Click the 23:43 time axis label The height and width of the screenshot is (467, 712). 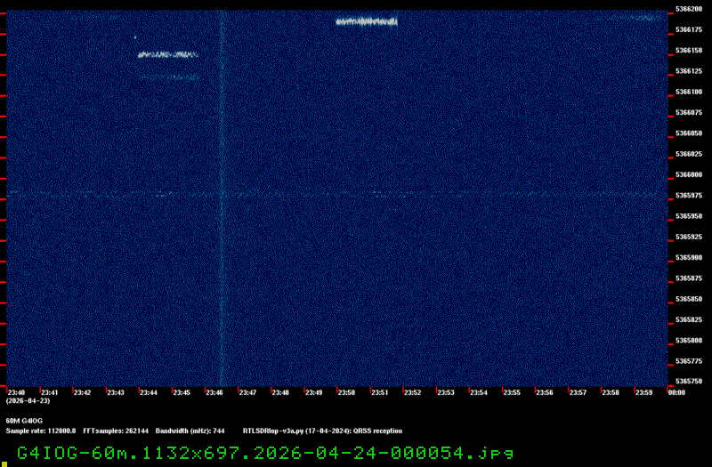tap(116, 392)
